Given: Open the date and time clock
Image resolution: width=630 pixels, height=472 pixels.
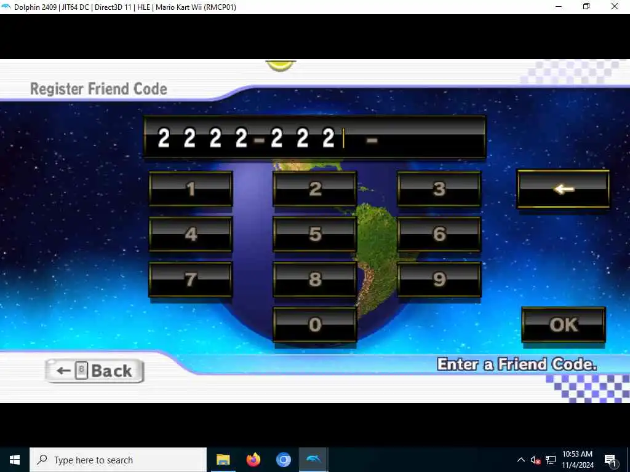Looking at the screenshot, I should (577, 460).
